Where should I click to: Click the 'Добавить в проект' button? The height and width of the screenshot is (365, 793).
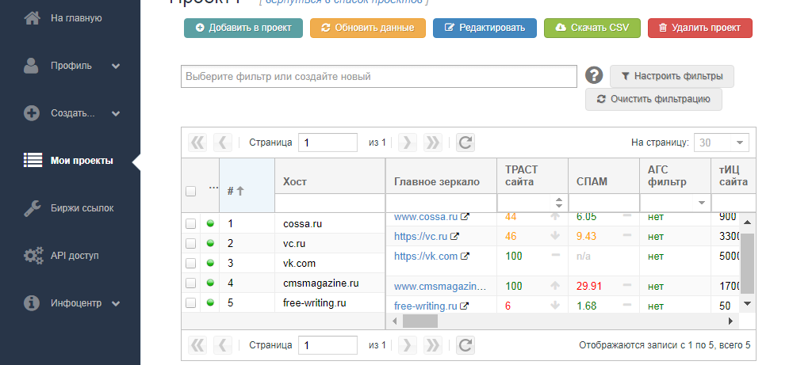coord(243,28)
